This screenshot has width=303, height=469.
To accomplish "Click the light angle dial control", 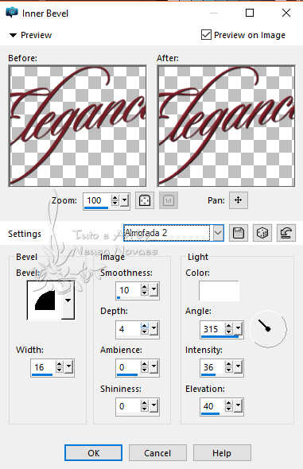I will [x=268, y=329].
